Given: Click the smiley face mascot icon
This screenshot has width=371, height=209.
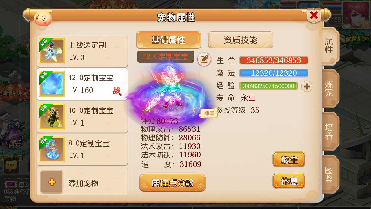Looking at the screenshot, I should pyautogui.click(x=43, y=19).
